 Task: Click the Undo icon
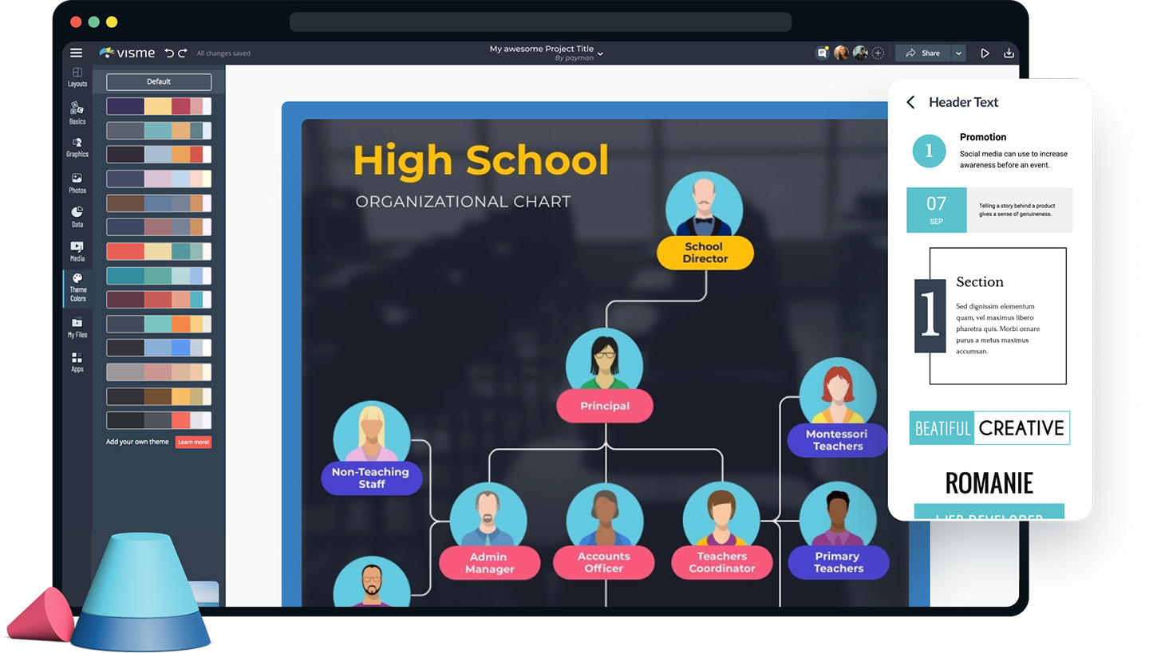point(171,53)
